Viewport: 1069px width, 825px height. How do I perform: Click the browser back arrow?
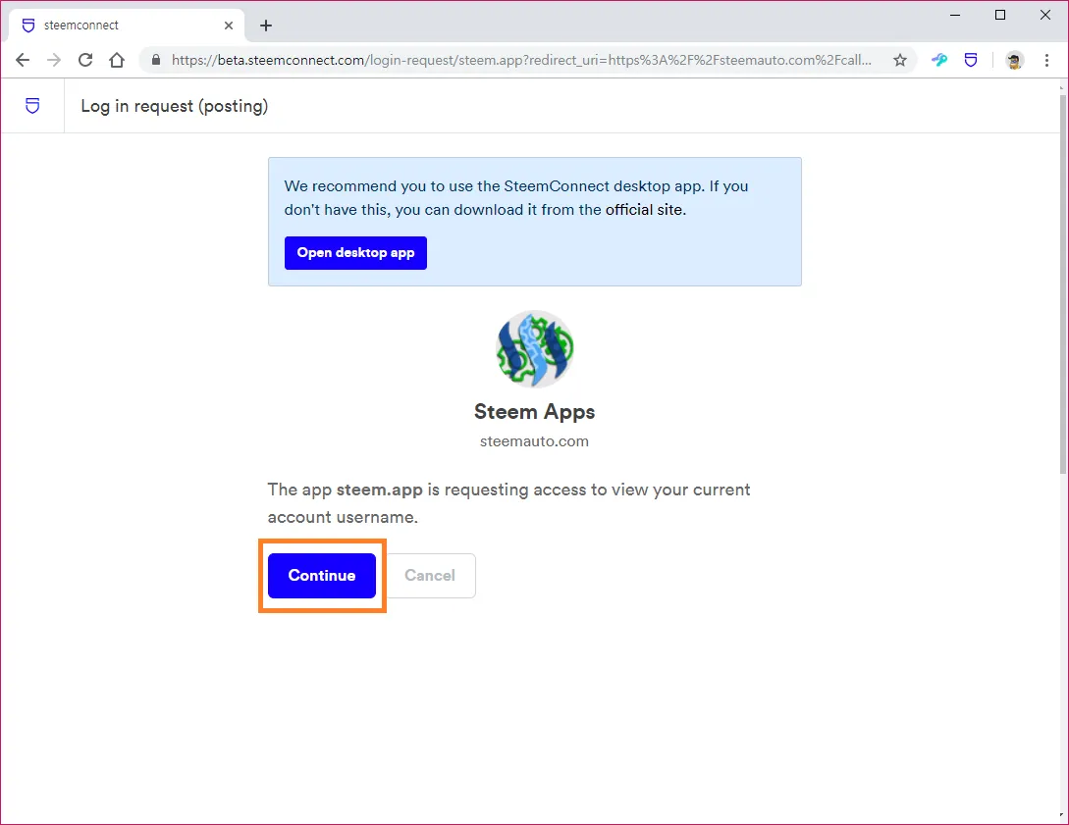point(23,60)
